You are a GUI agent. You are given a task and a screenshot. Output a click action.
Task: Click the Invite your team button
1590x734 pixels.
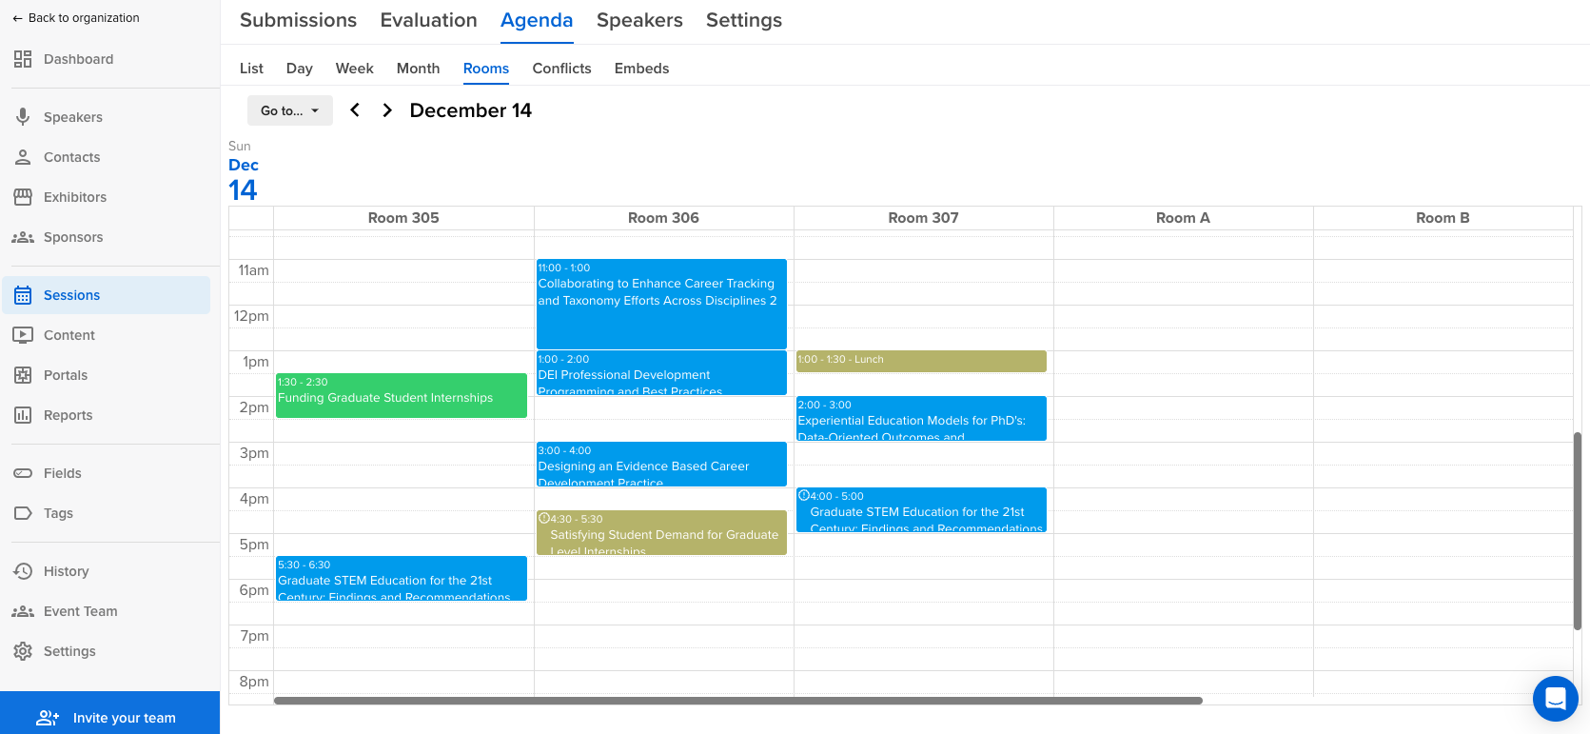tap(109, 718)
